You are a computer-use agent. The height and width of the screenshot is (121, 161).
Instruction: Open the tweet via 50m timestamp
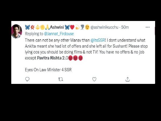(125, 27)
